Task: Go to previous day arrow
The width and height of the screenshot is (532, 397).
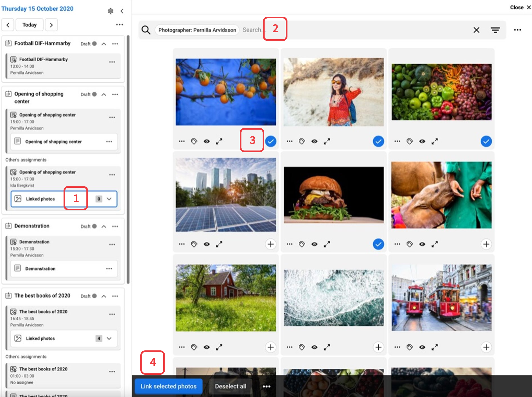Action: [x=8, y=25]
